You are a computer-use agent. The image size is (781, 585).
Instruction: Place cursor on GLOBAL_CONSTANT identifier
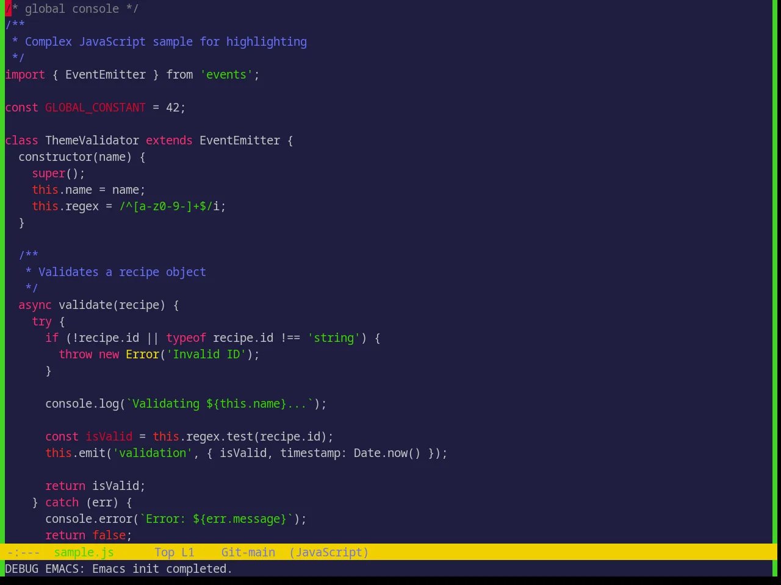(x=95, y=107)
